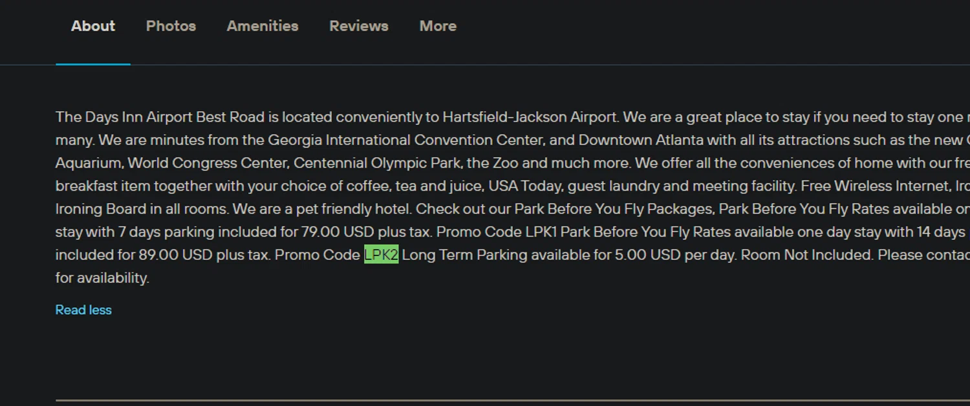Click the LPK1 promo code text
This screenshot has height=406, width=970.
tap(541, 232)
